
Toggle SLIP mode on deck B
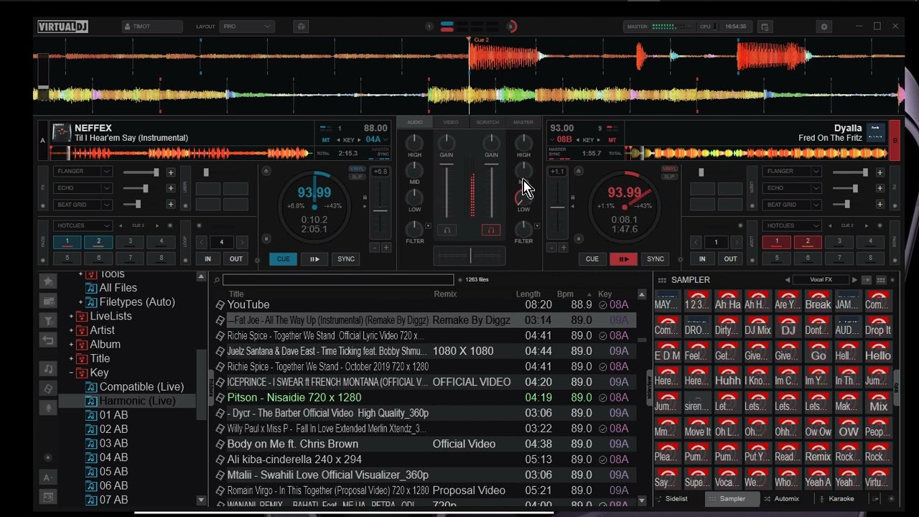669,177
